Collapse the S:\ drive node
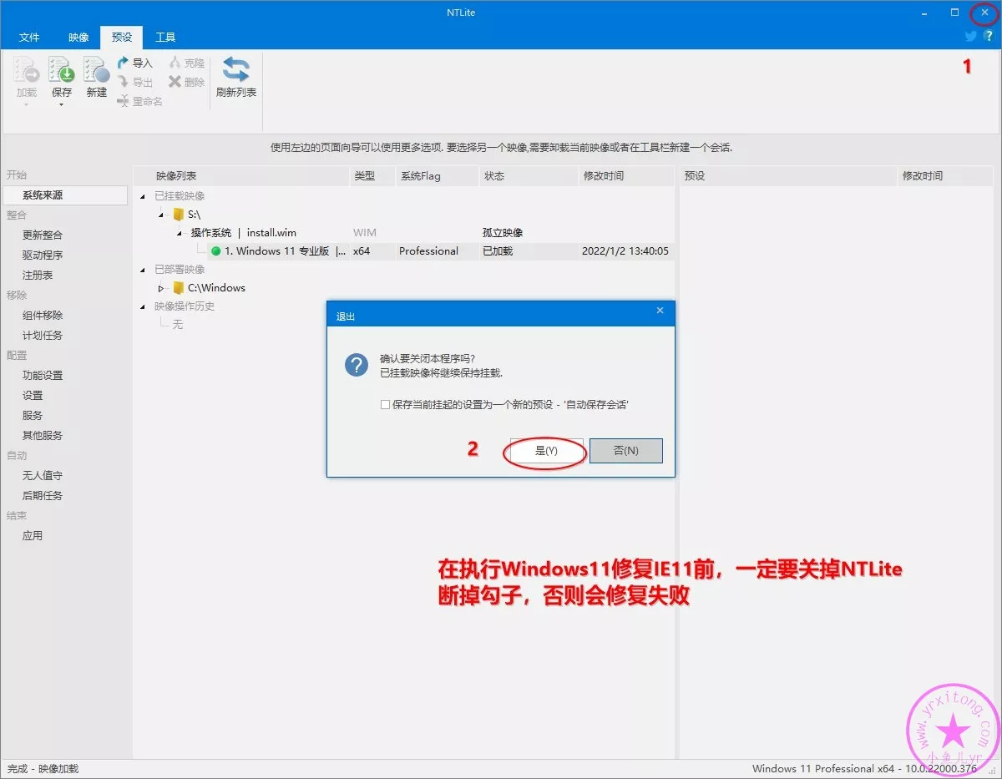The height and width of the screenshot is (779, 1002). pos(161,215)
